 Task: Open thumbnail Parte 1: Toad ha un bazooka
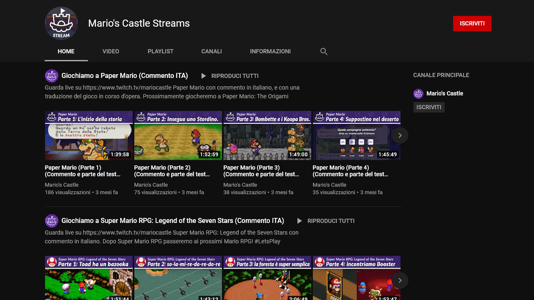pyautogui.click(x=89, y=278)
